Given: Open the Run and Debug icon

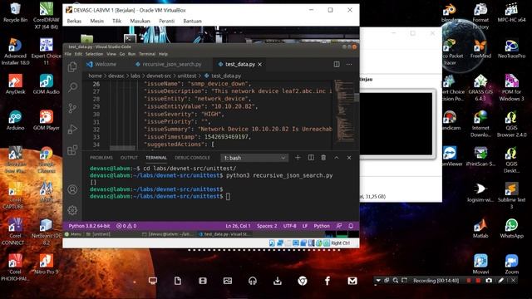Looking at the screenshot, I should pyautogui.click(x=72, y=130).
